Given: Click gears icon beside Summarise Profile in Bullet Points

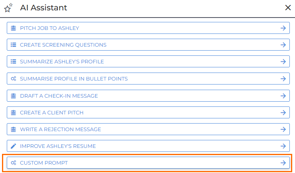Looking at the screenshot, I should [x=14, y=79].
